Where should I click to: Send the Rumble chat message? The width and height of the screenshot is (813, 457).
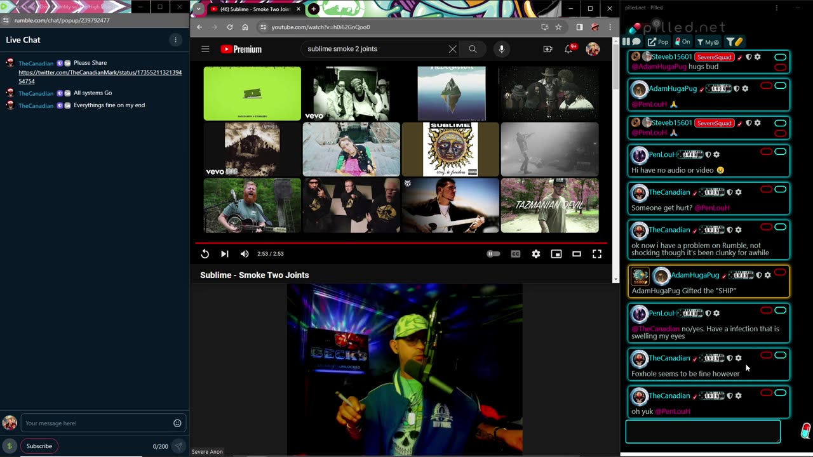pos(178,446)
